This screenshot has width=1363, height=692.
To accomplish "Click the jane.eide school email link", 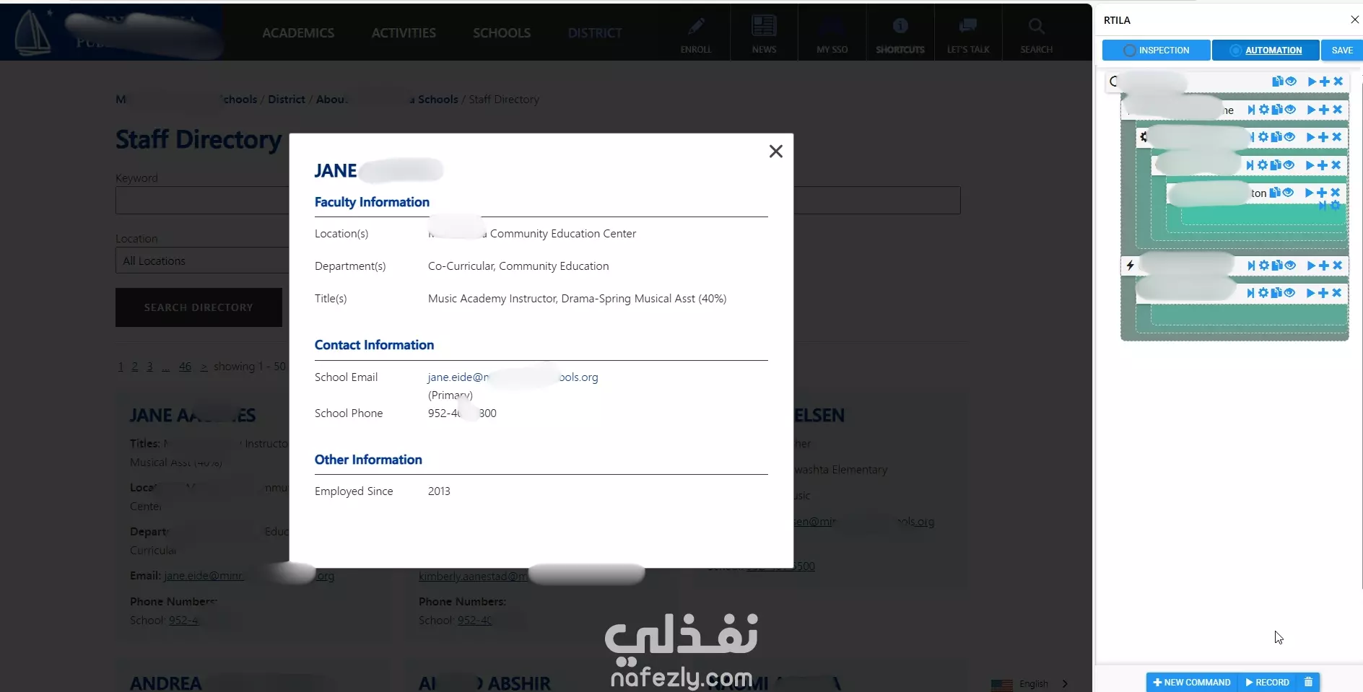I will [x=513, y=377].
